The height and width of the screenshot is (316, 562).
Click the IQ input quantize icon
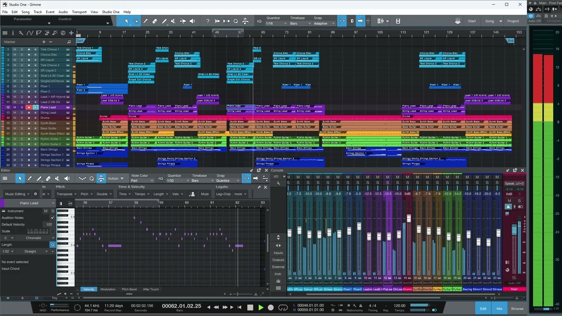click(x=259, y=21)
